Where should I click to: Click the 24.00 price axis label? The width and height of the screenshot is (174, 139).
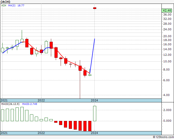coord(167,29)
